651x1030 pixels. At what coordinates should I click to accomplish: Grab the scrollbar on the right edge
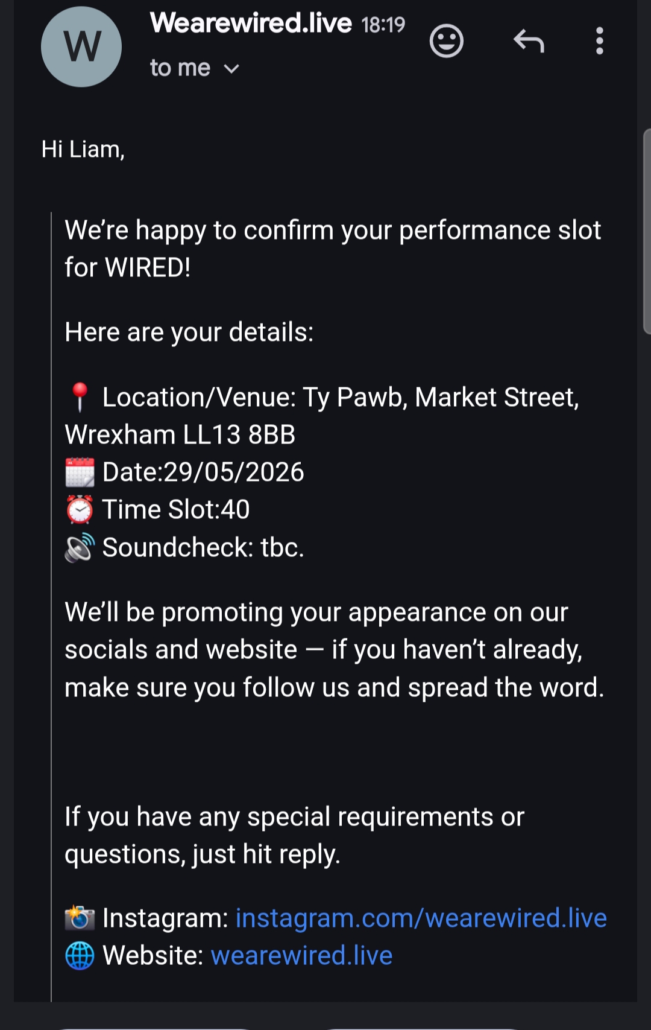tap(647, 230)
